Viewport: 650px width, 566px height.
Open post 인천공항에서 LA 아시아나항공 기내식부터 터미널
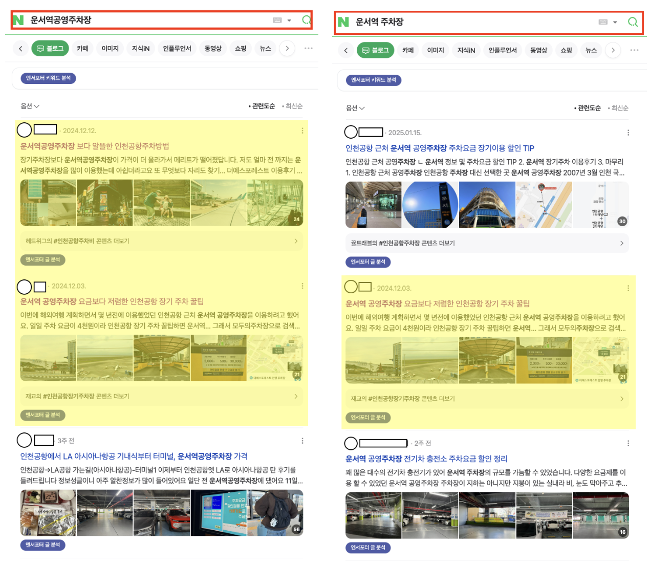pos(134,456)
